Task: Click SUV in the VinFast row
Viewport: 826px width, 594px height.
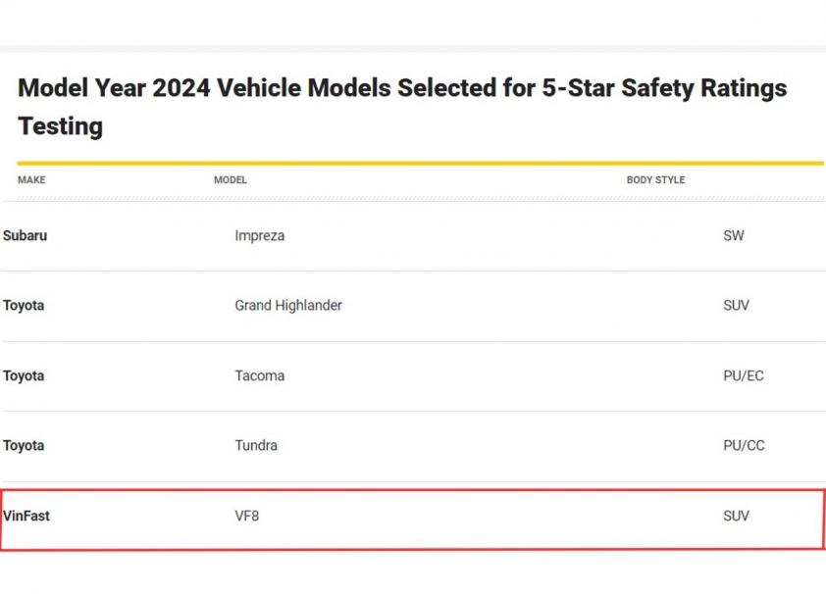Action: [736, 517]
